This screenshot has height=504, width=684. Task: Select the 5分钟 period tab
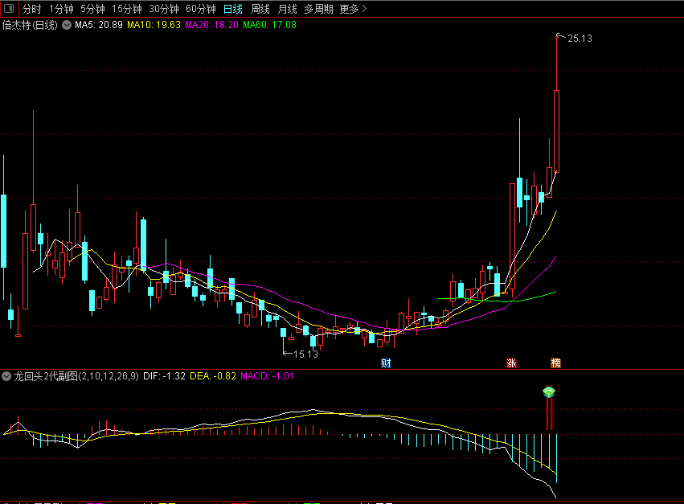(x=92, y=9)
